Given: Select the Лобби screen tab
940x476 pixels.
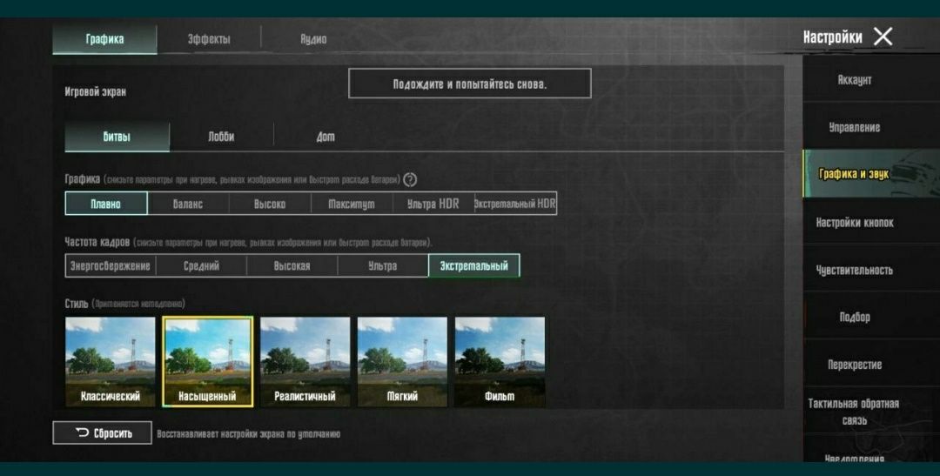Looking at the screenshot, I should pyautogui.click(x=221, y=137).
